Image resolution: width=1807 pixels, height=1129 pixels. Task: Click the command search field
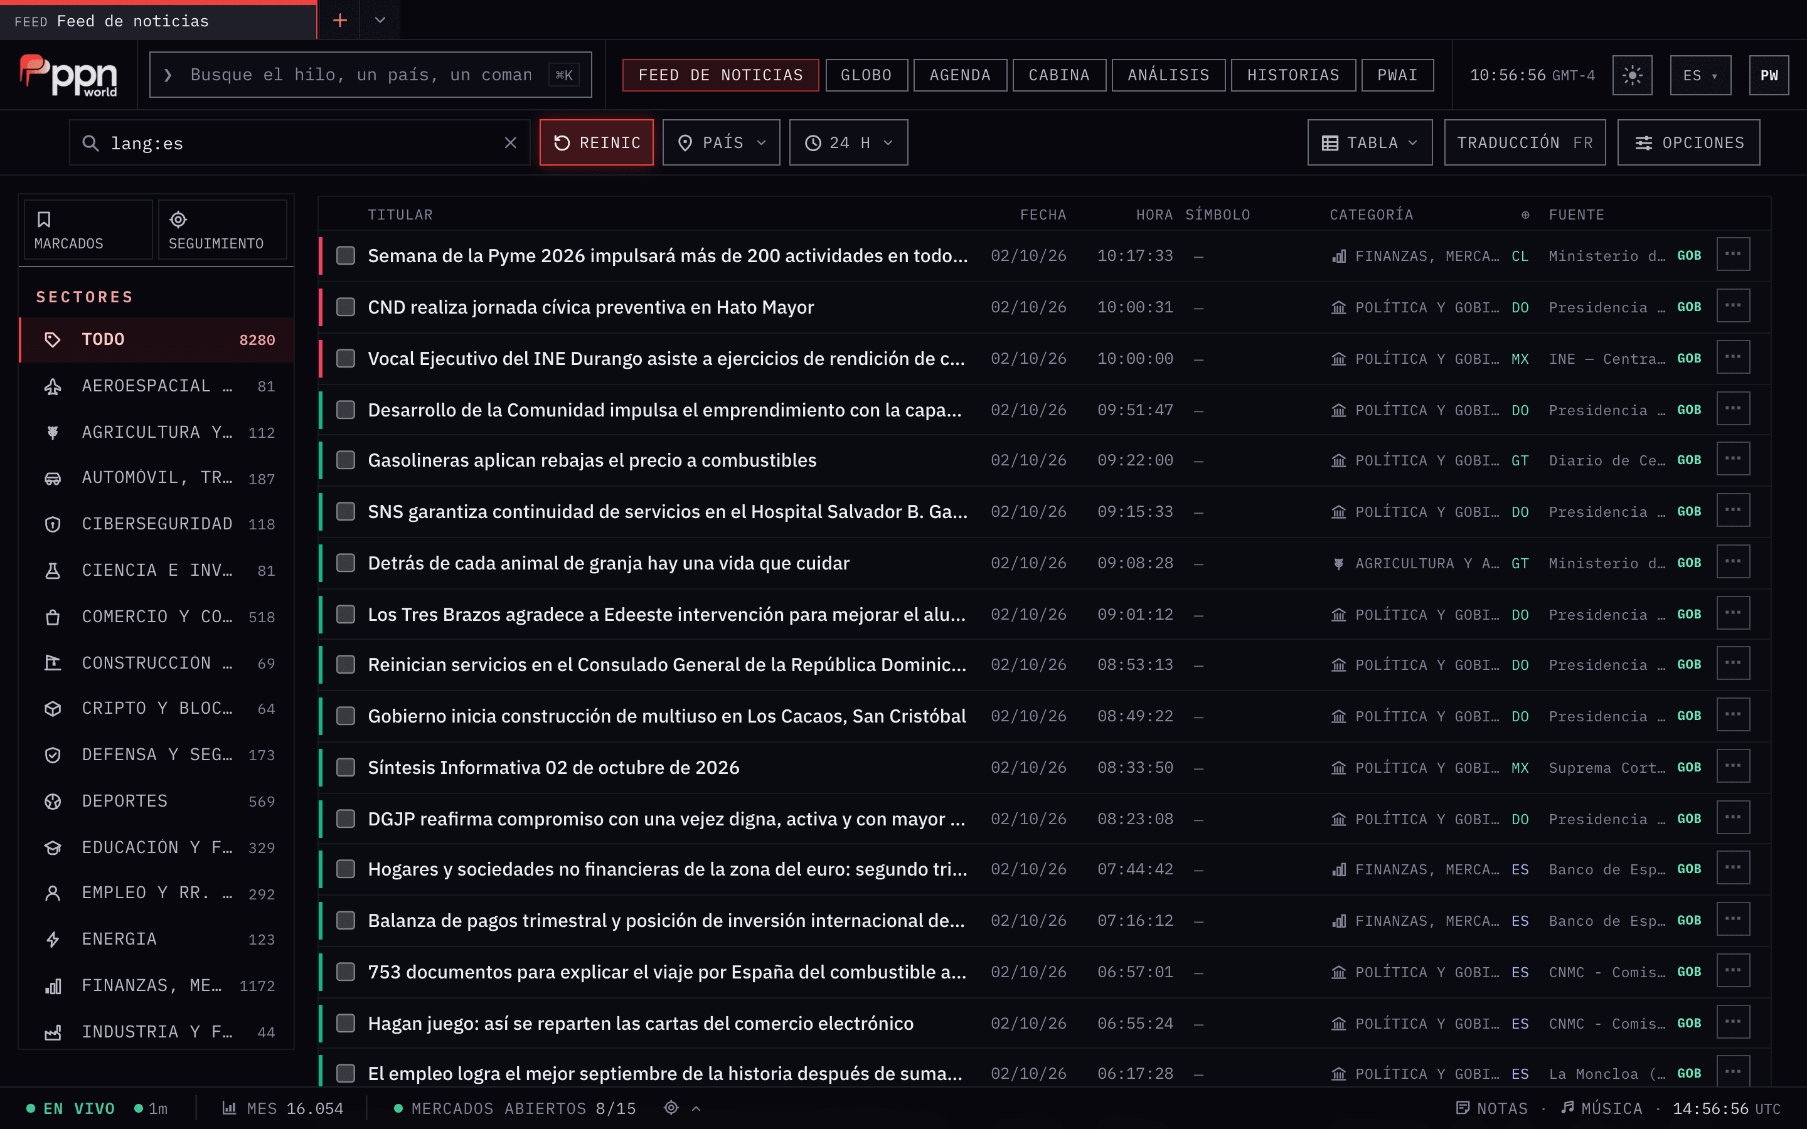[x=370, y=75]
